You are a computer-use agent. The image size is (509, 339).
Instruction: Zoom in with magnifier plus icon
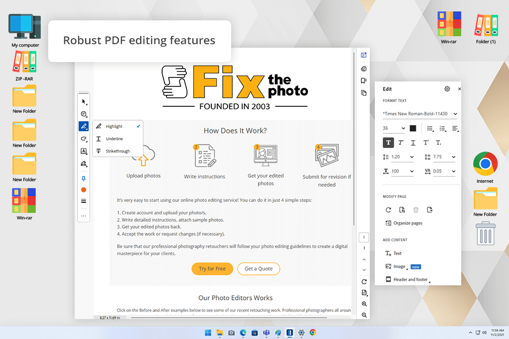[364, 304]
